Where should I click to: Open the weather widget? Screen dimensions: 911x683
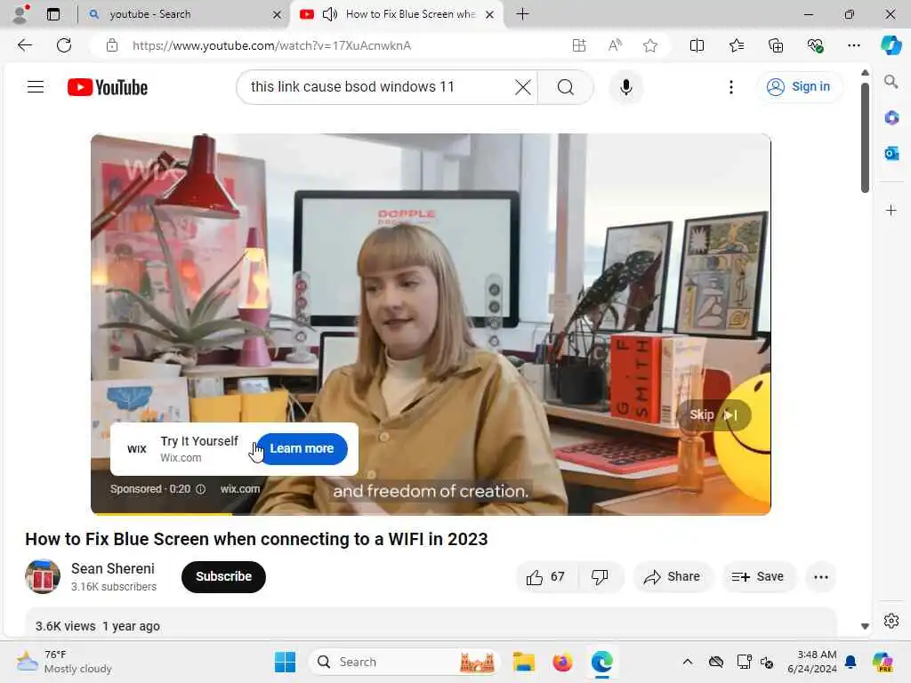tap(64, 662)
